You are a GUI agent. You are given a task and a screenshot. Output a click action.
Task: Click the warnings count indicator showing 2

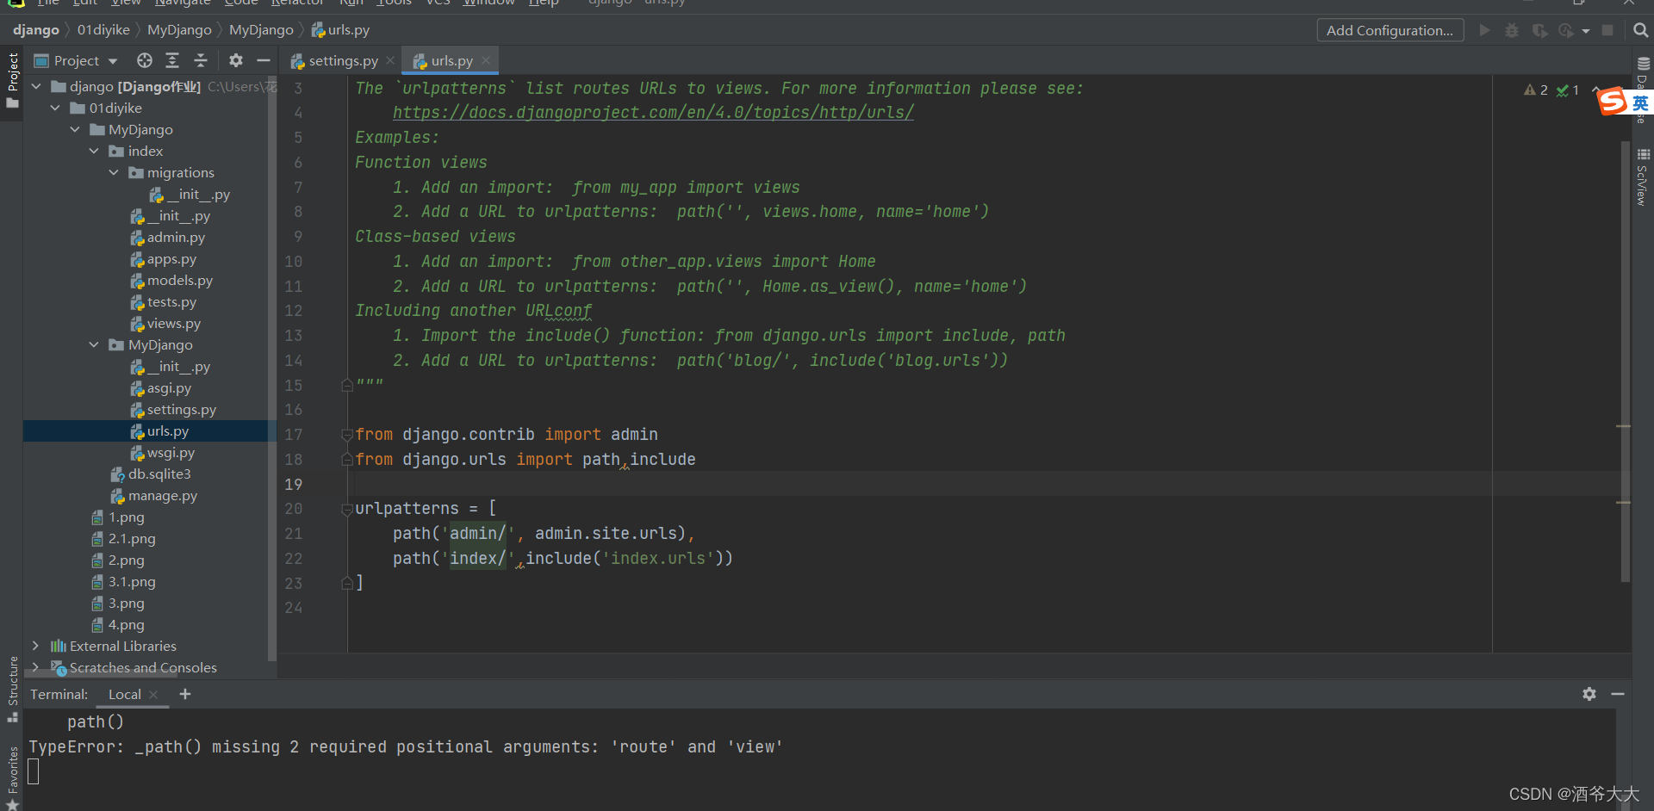point(1536,90)
